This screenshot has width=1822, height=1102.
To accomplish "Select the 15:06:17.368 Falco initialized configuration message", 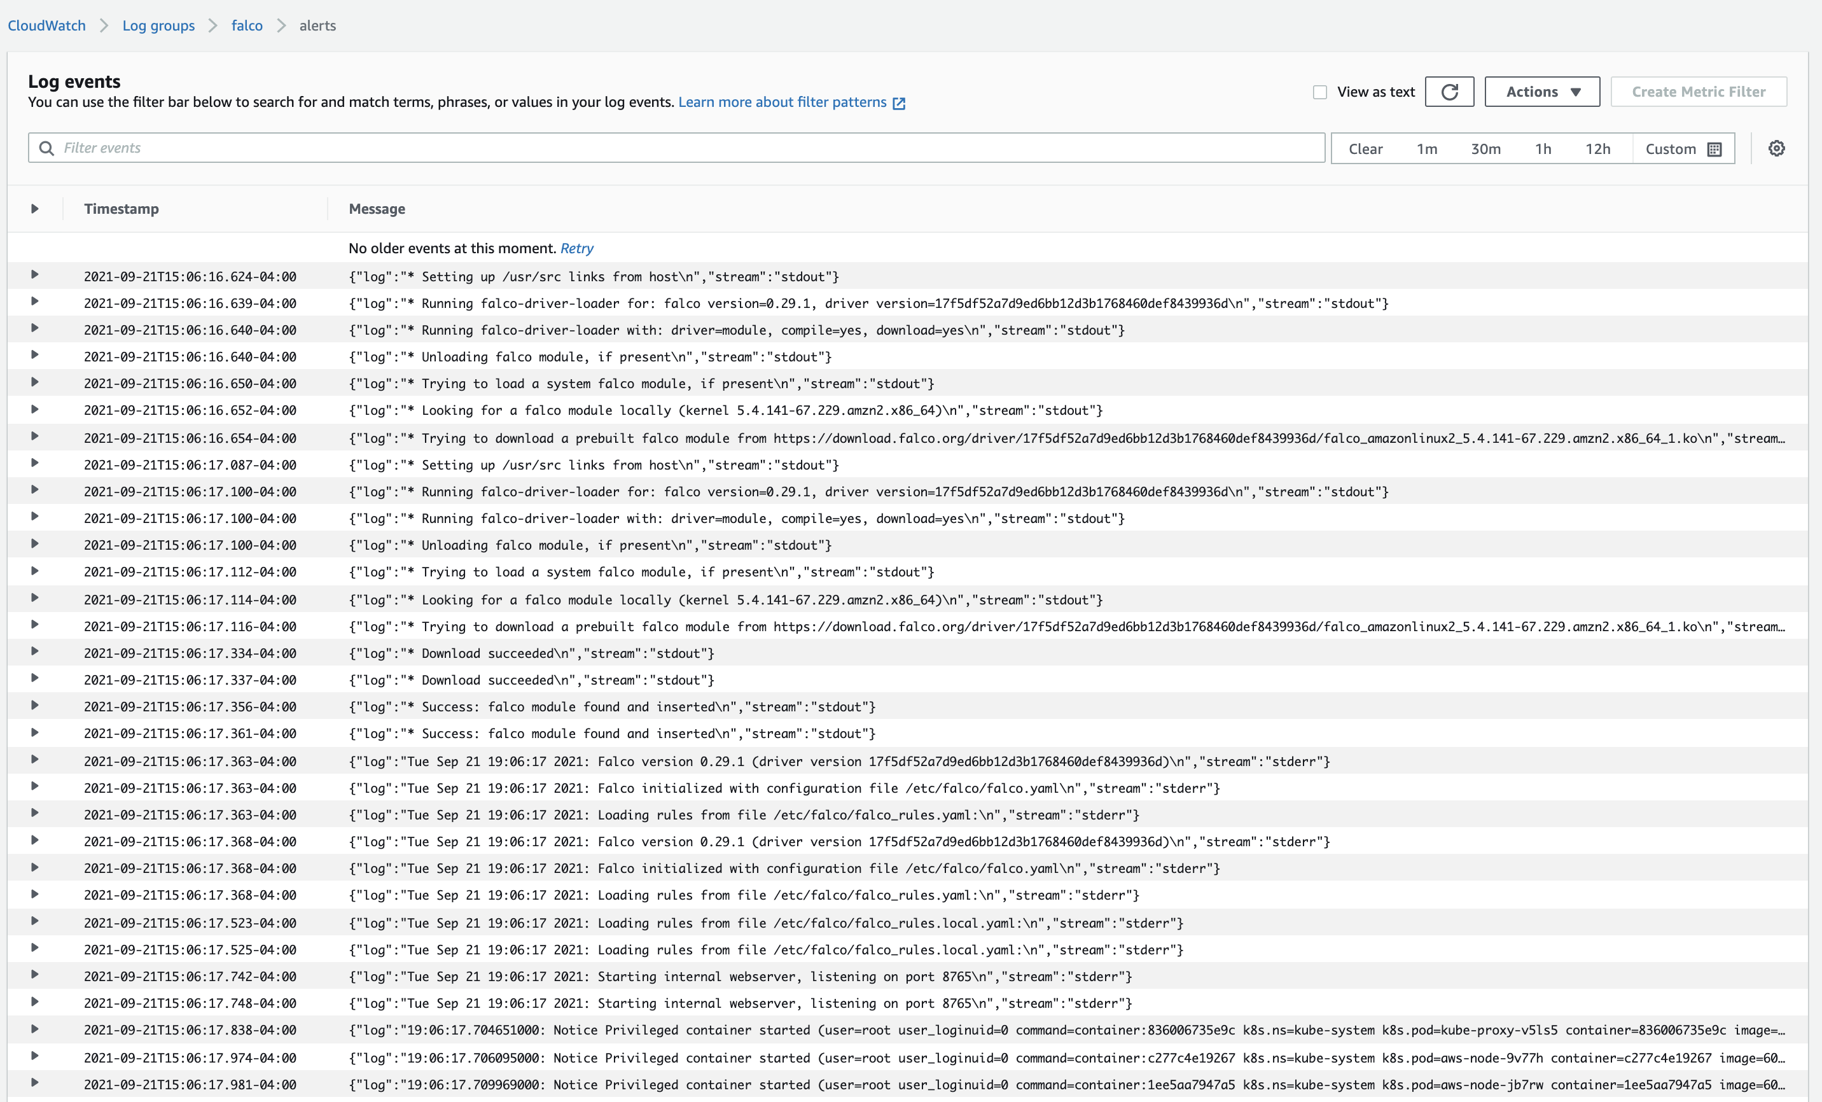I will tap(784, 868).
